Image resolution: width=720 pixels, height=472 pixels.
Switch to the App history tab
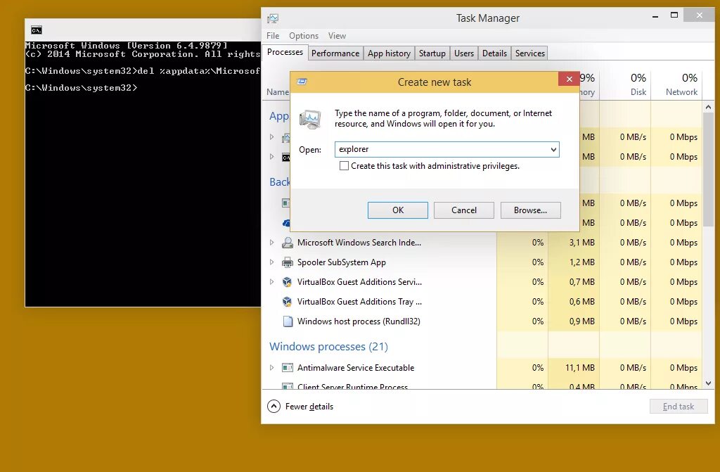coord(389,53)
